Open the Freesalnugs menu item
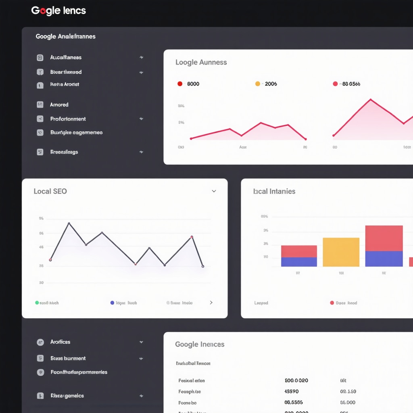413x413 pixels. click(64, 152)
